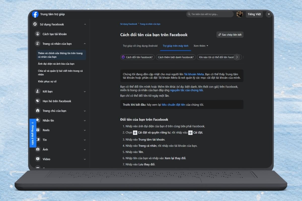Click the Đổi tên của bạn trên Facebook subheading
302x201 pixels.
coord(144,120)
